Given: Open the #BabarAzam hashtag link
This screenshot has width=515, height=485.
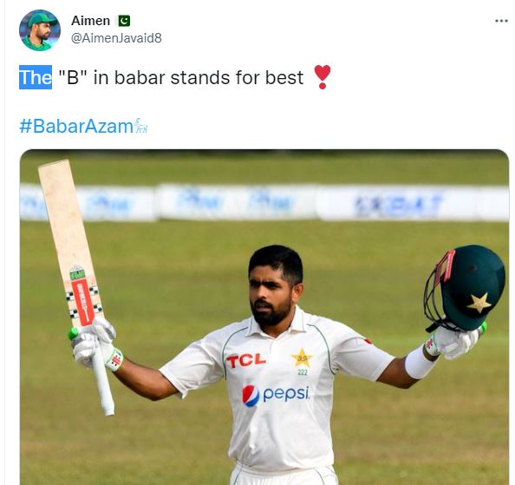Looking at the screenshot, I should coord(76,126).
